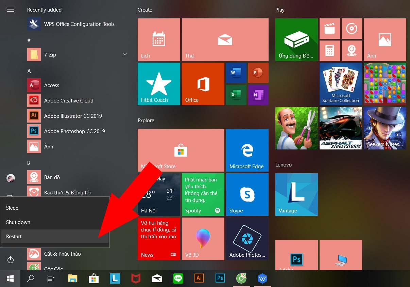Launch the Candy Crush game tile

pos(385,84)
